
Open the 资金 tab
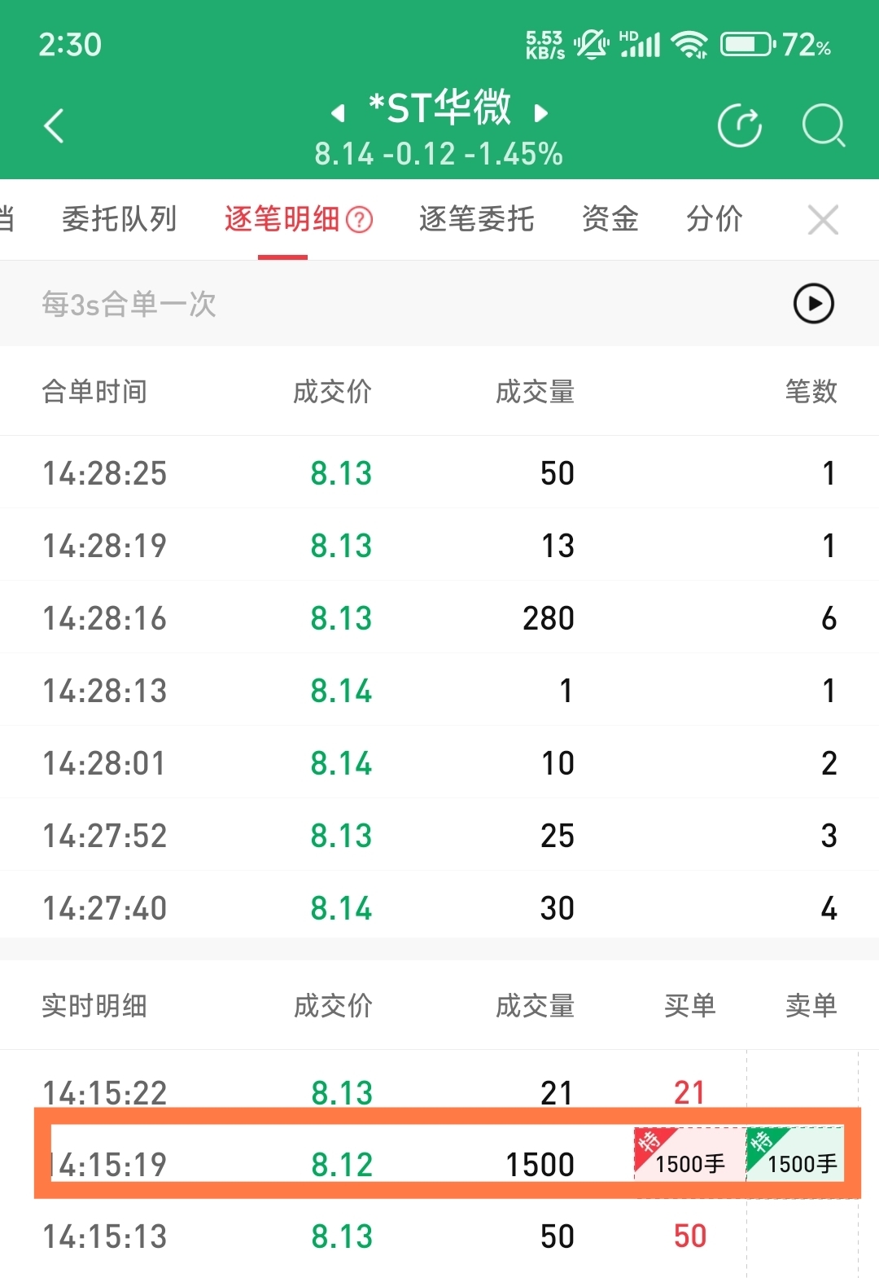coord(610,219)
